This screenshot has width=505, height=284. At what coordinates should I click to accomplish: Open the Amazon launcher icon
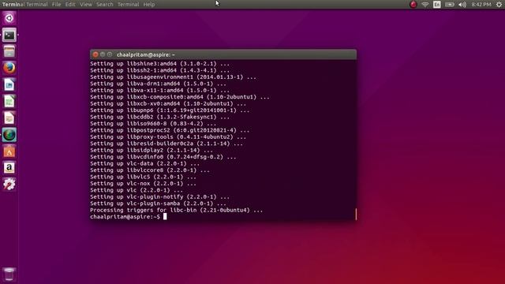click(9, 168)
